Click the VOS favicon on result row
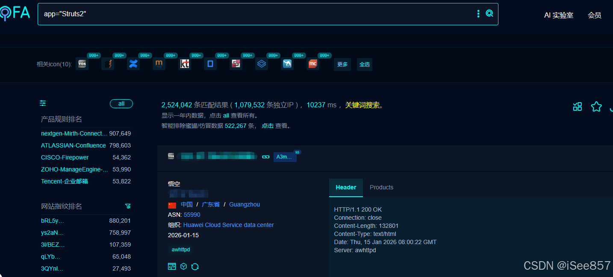 click(171, 156)
